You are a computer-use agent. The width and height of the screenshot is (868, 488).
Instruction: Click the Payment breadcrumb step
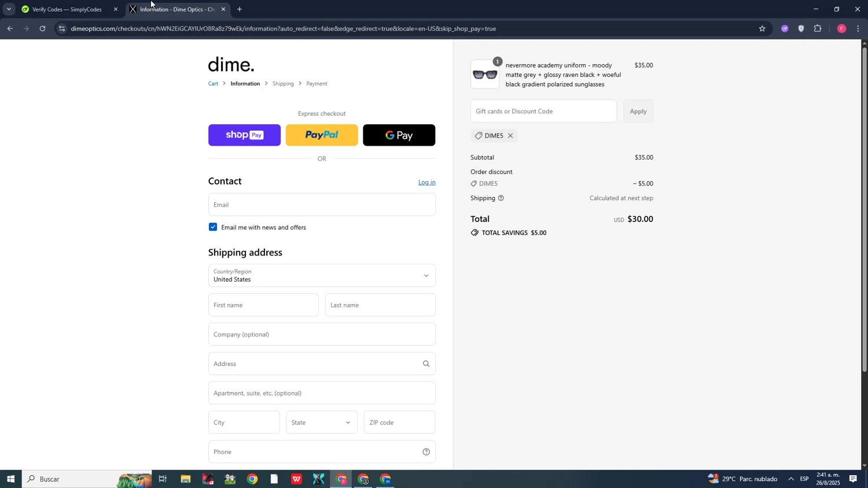[x=317, y=84]
